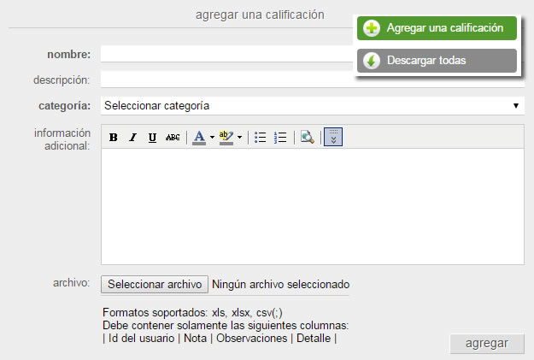The image size is (534, 360).
Task: Apply strikethrough formatting
Action: pos(173,138)
